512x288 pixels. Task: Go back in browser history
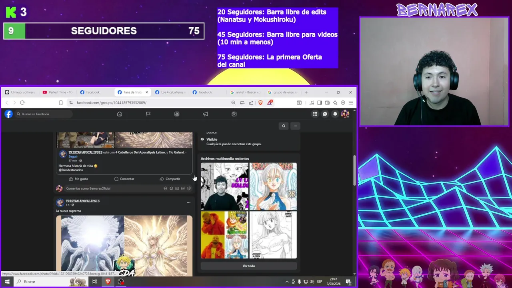(x=7, y=103)
